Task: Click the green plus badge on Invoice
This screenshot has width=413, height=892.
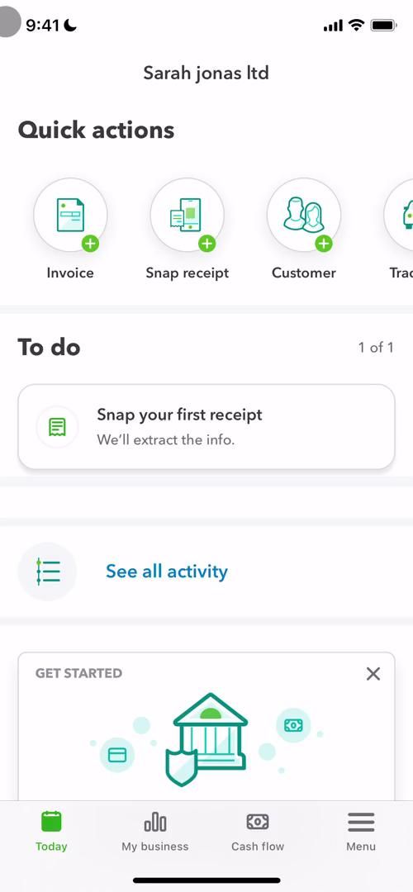Action: 90,244
